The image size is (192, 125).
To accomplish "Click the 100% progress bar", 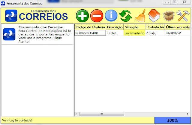I will (172, 120).
